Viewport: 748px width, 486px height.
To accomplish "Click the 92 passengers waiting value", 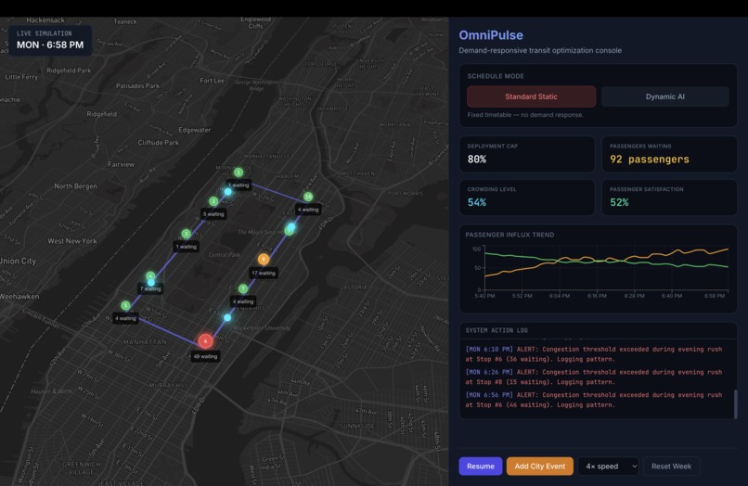I will (x=650, y=160).
